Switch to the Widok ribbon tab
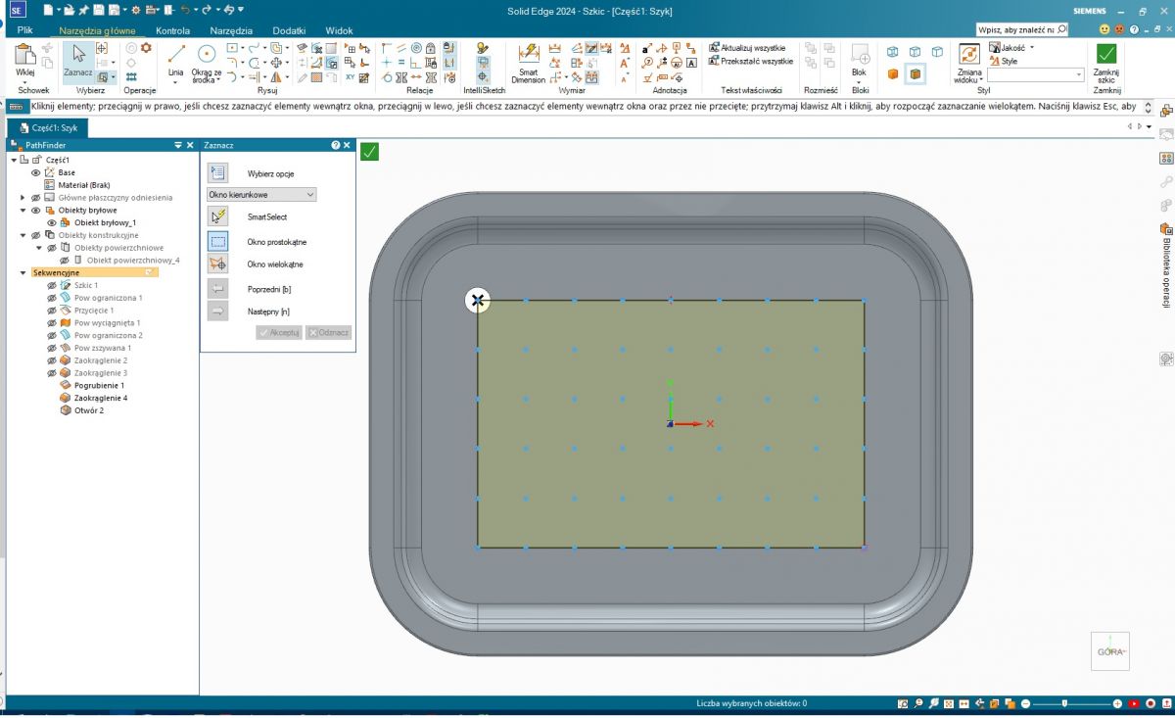This screenshot has width=1175, height=718. click(x=339, y=30)
